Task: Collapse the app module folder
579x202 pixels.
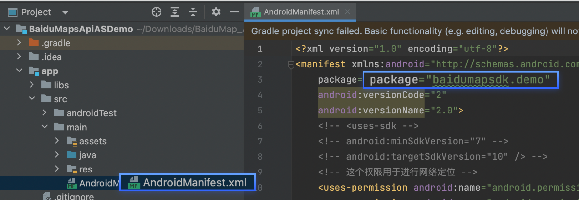Action: [19, 71]
